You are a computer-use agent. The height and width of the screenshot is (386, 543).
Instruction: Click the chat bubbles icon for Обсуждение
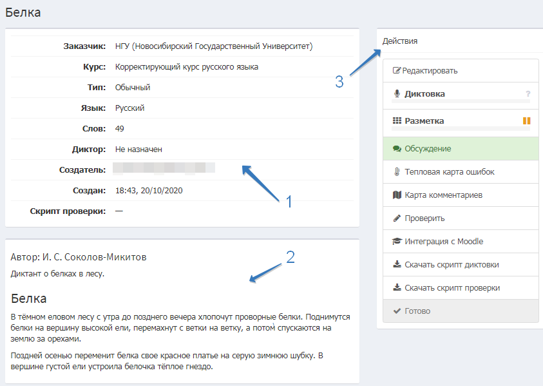(397, 149)
